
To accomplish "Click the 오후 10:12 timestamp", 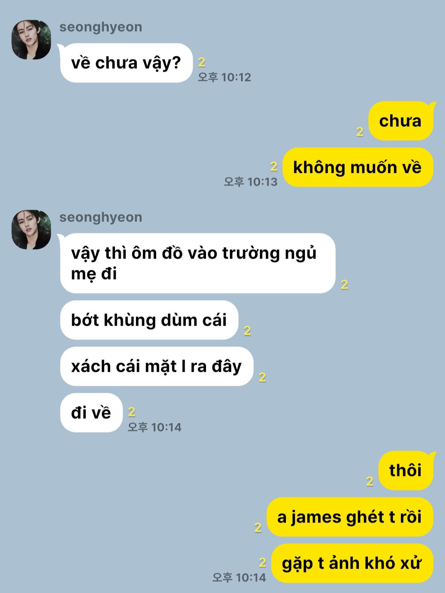I will click(x=224, y=77).
